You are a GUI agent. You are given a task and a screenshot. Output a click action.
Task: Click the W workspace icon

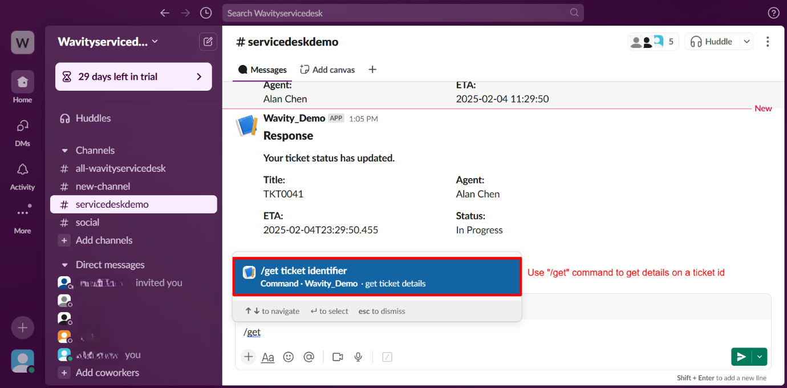pos(22,42)
